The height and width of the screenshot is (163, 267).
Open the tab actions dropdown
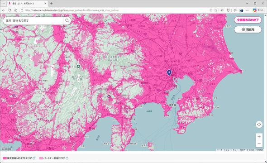pyautogui.click(x=4, y=4)
